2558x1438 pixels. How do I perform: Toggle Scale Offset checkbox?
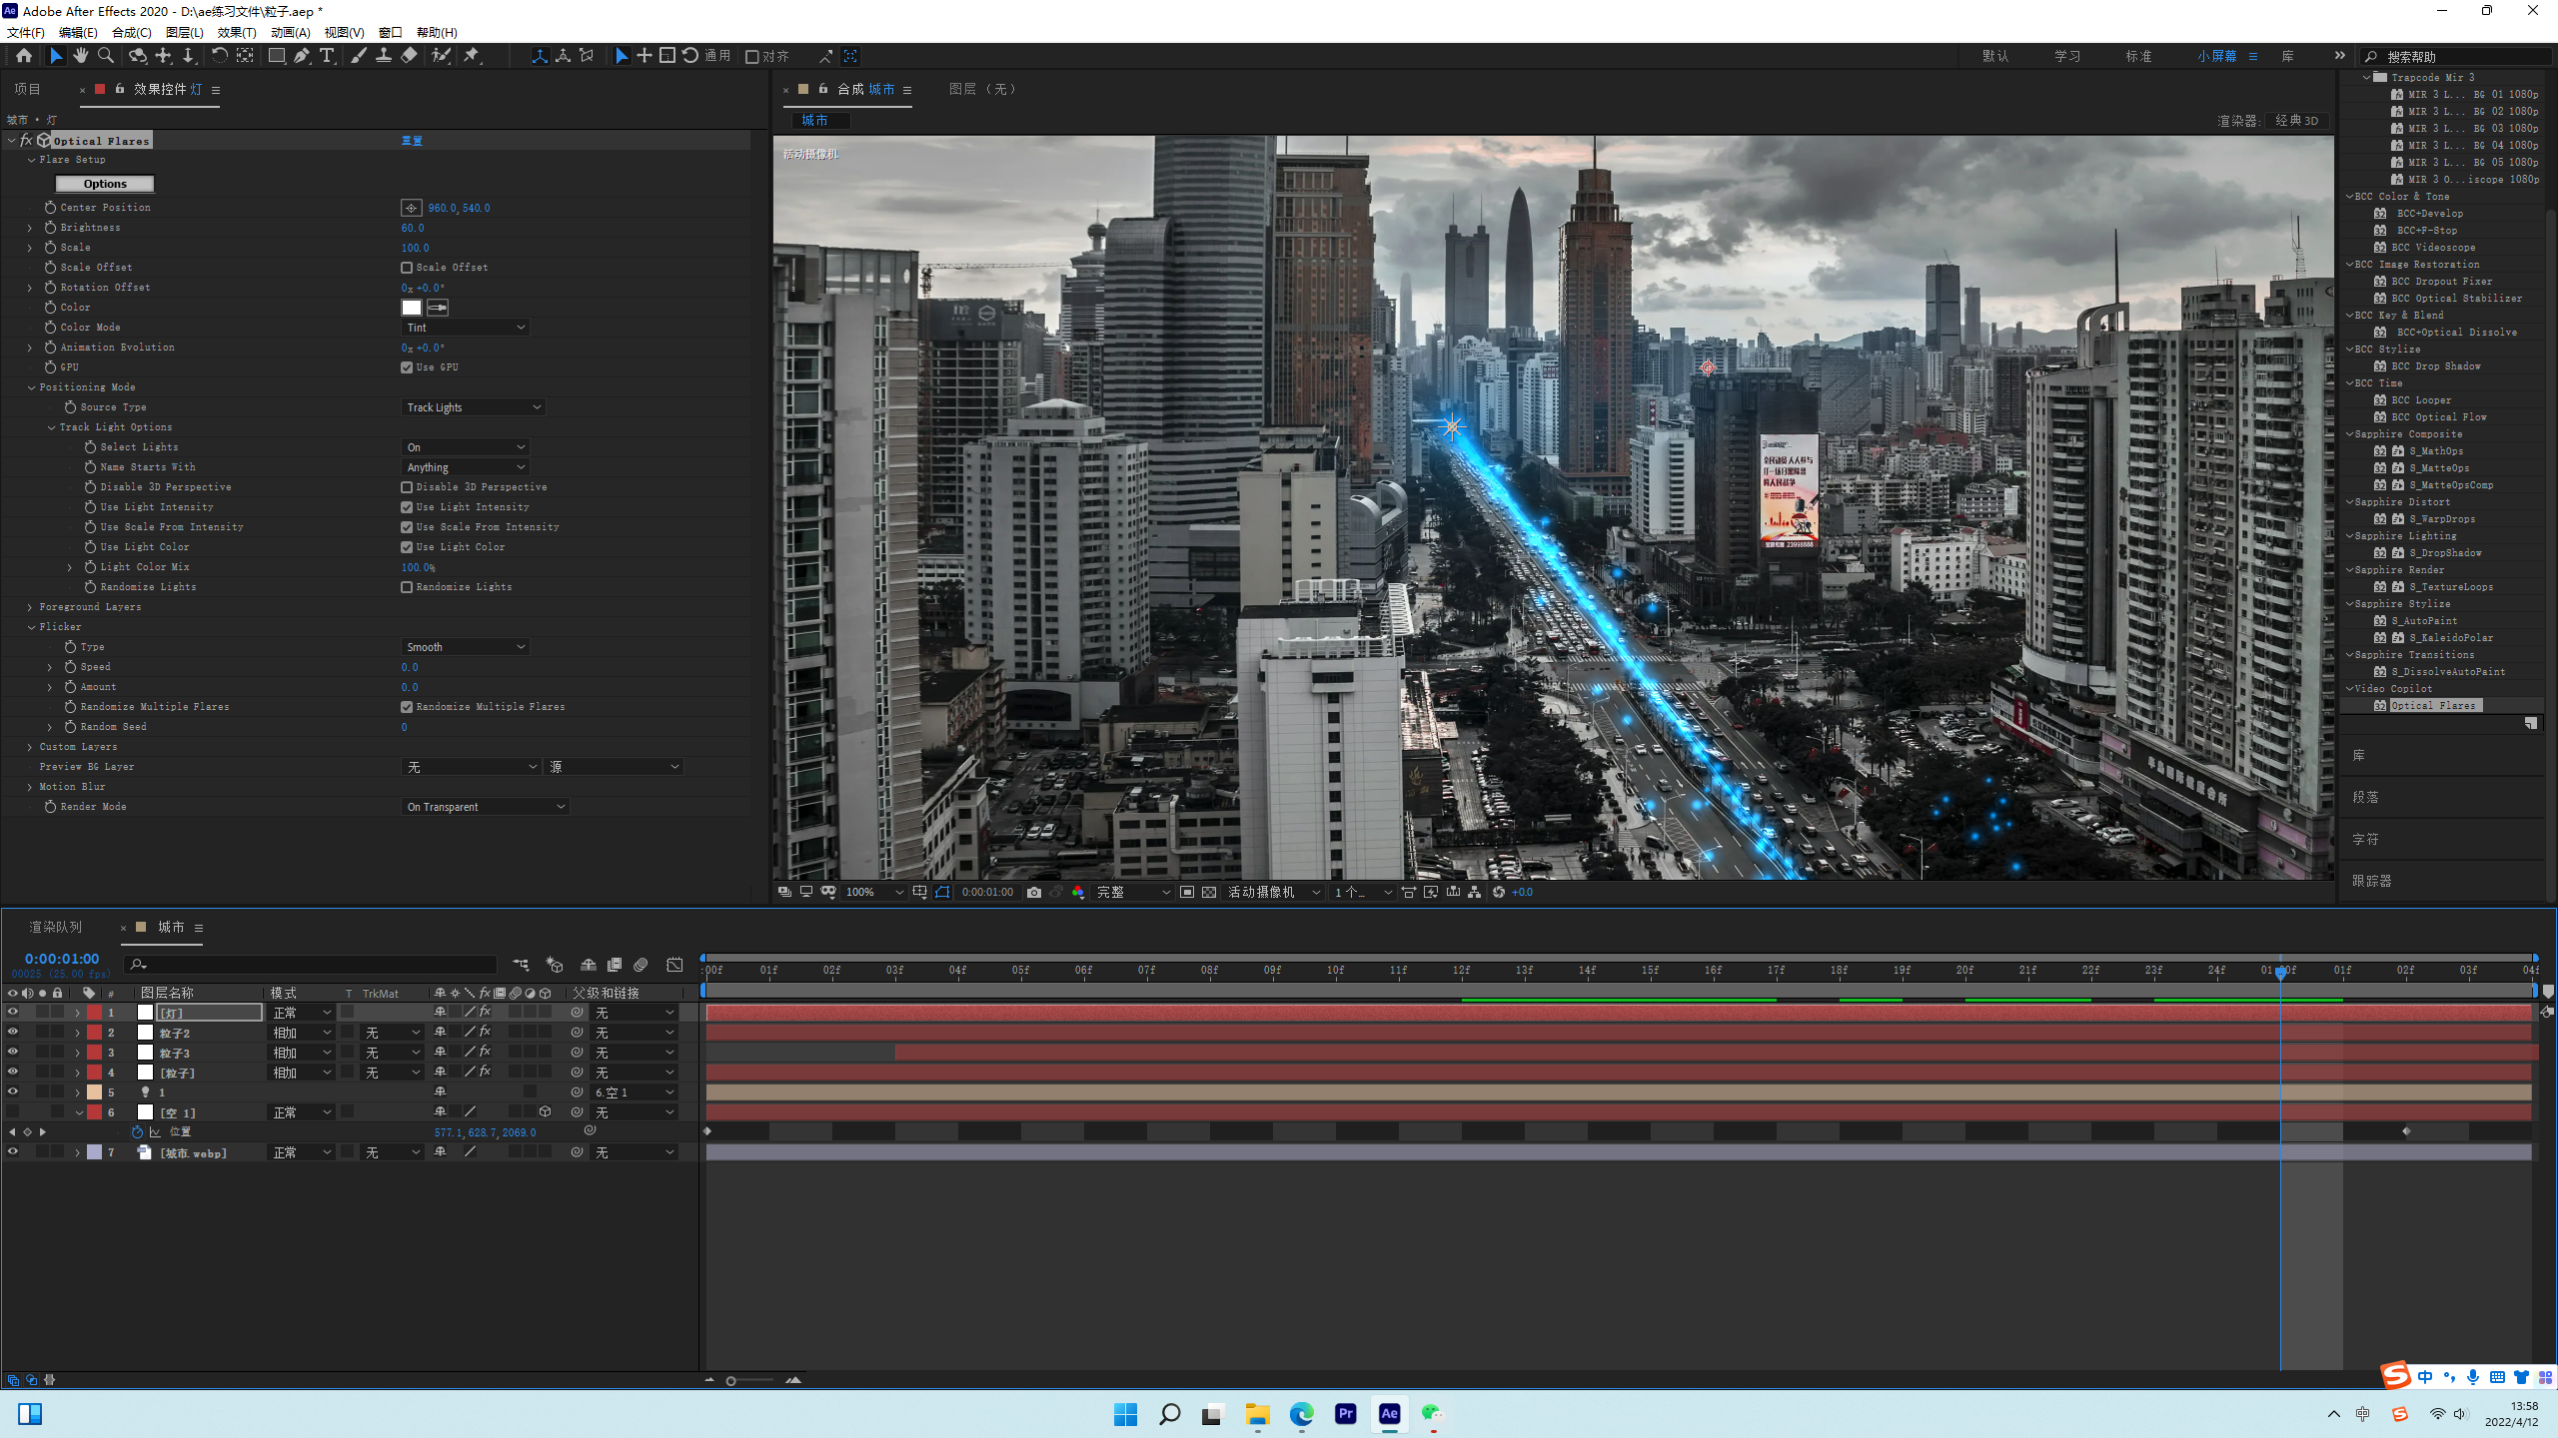click(407, 268)
